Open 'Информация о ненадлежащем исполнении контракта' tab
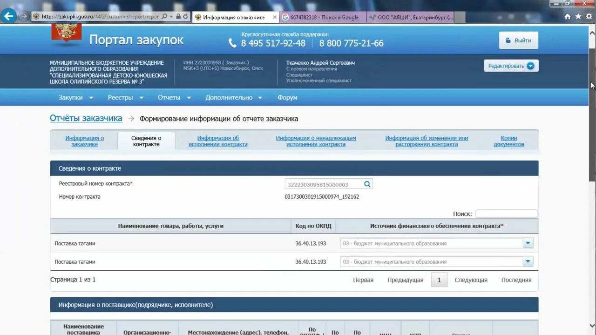 tap(316, 141)
